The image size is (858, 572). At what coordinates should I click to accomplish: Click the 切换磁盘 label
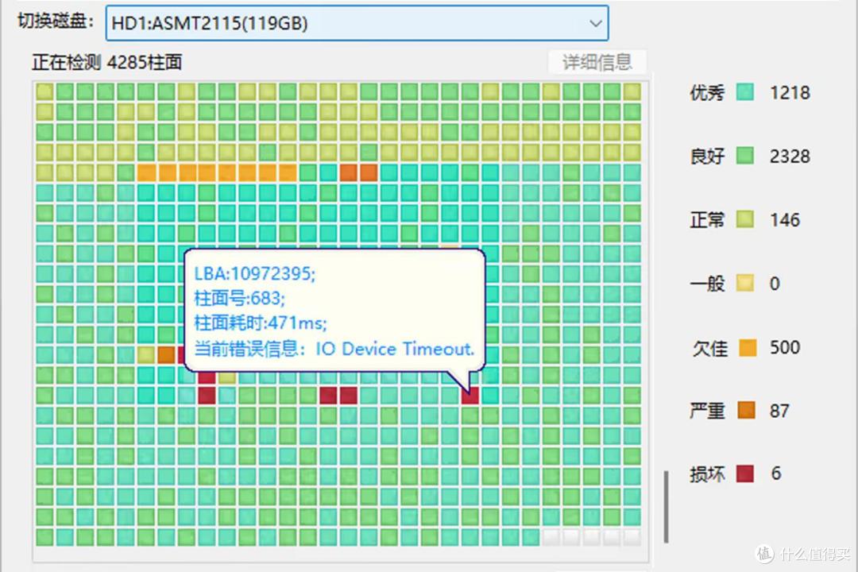click(x=56, y=21)
